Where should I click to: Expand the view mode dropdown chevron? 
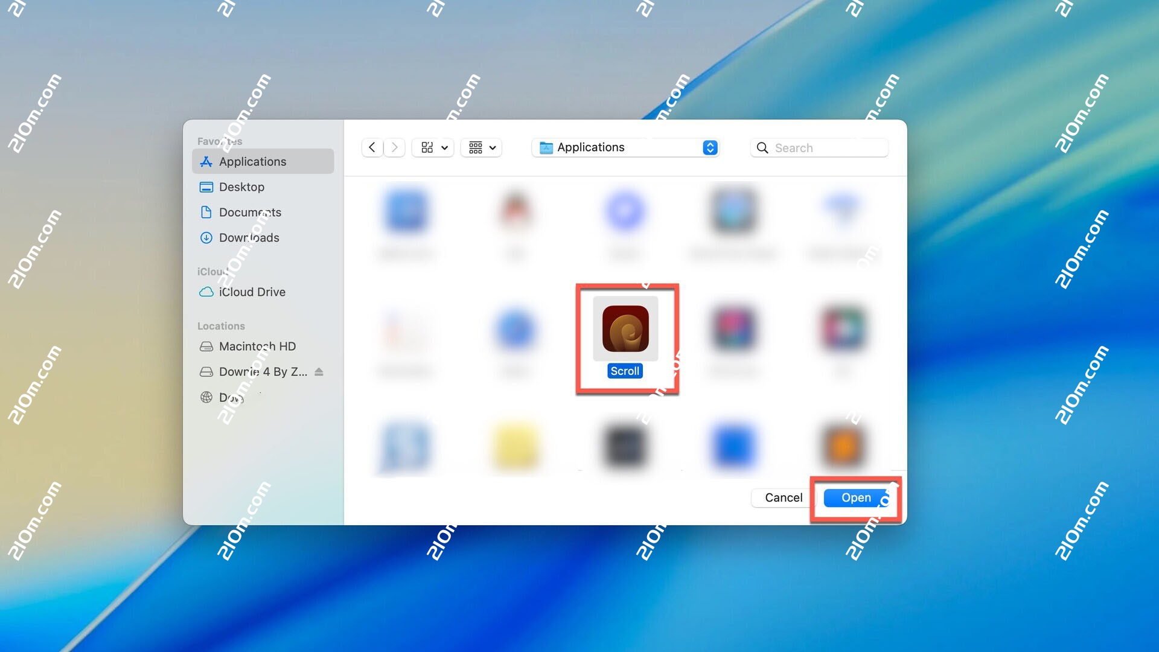[444, 148]
